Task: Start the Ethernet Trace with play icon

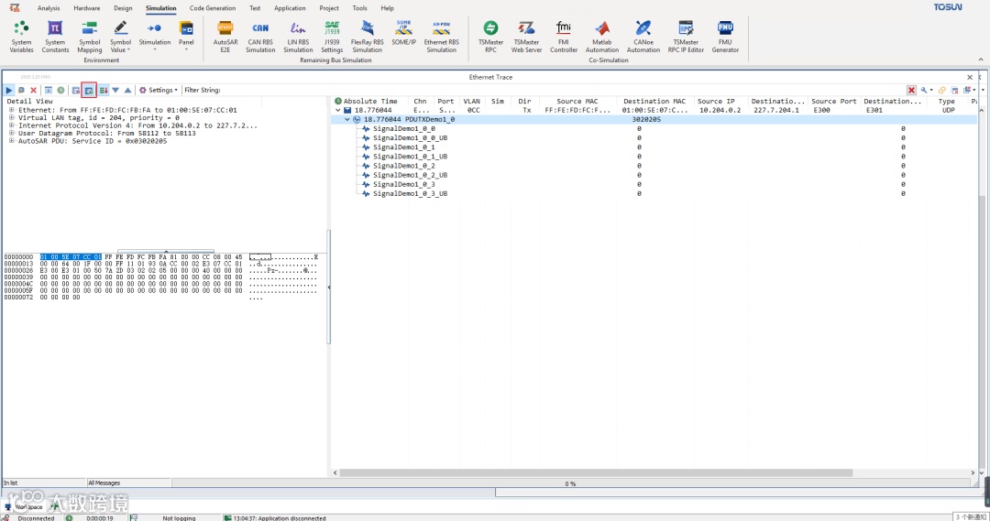Action: point(9,91)
